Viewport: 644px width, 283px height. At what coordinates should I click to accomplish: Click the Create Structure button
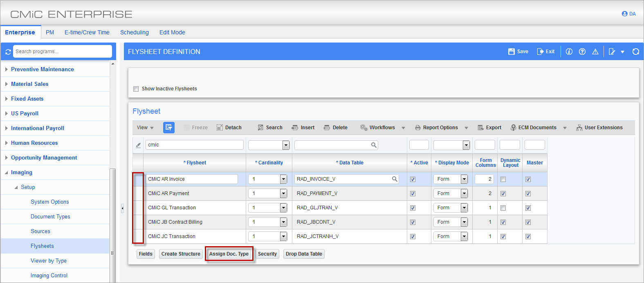click(x=181, y=254)
